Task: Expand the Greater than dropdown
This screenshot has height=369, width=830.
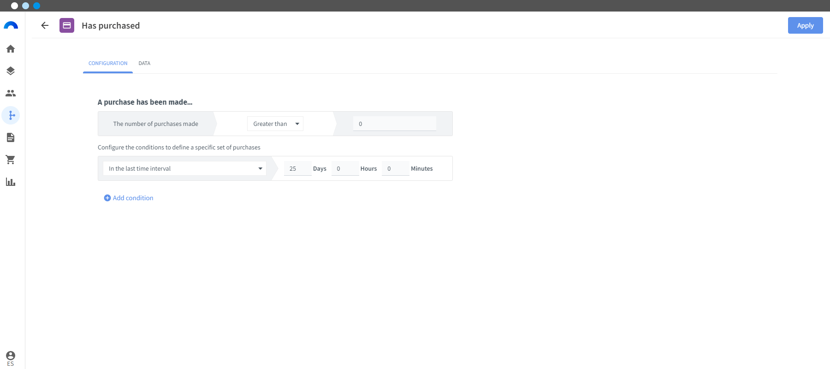Action: tap(275, 124)
